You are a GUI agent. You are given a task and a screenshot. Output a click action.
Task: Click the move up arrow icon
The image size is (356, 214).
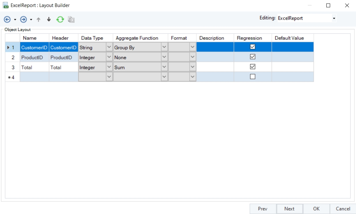(39, 19)
